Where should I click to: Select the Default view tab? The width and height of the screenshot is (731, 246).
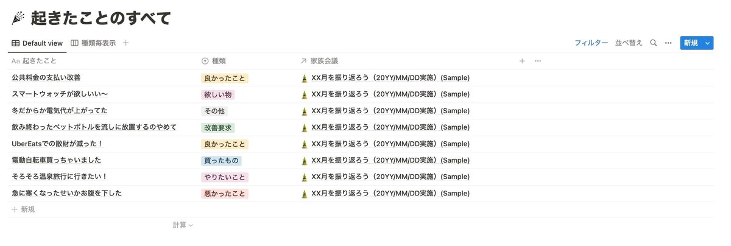pos(37,43)
